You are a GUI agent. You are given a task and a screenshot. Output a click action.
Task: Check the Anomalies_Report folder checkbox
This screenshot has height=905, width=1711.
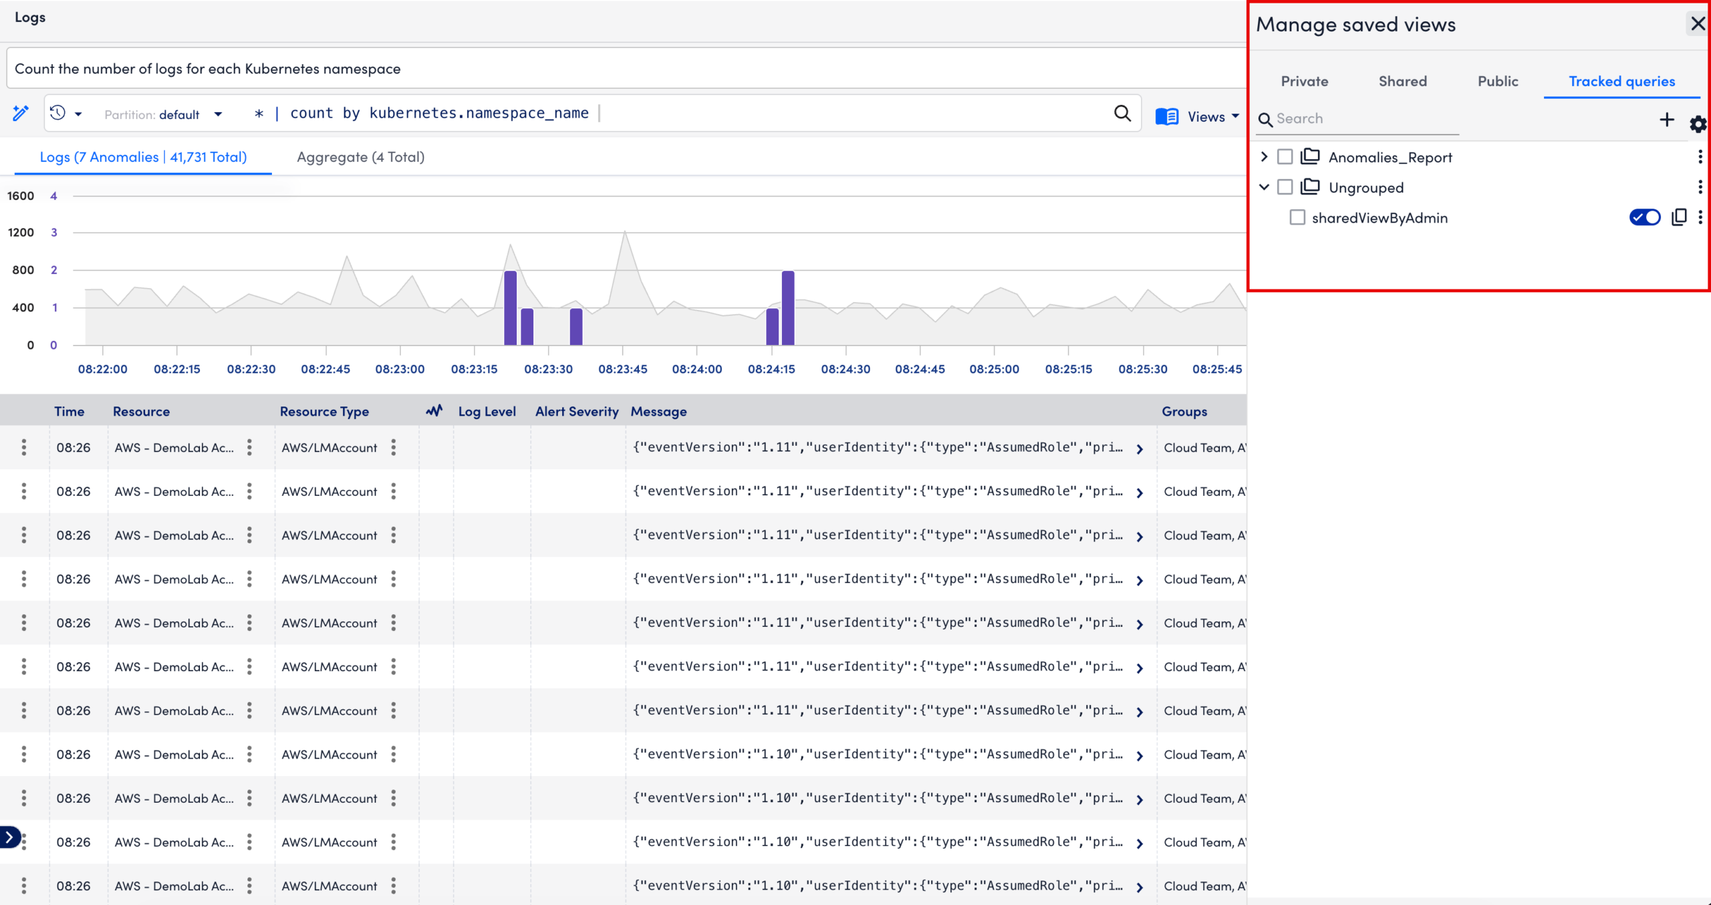[1285, 157]
